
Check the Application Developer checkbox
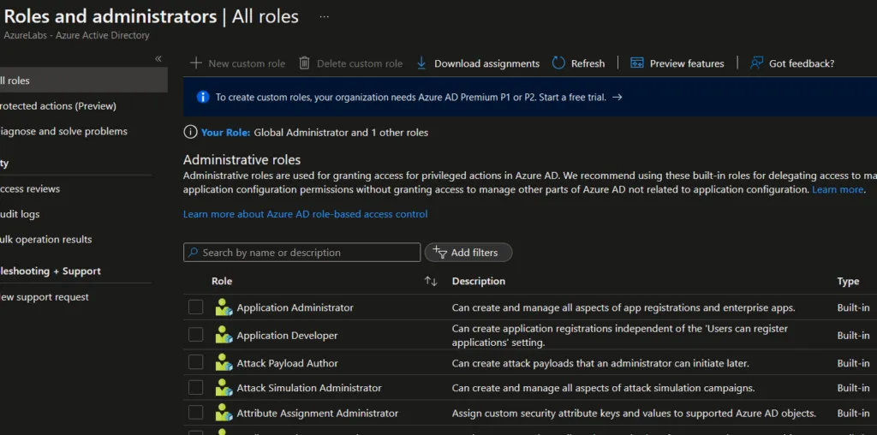(x=196, y=334)
